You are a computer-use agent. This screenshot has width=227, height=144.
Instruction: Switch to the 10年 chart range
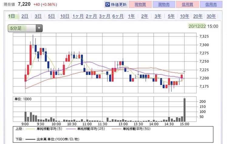(x=185, y=16)
